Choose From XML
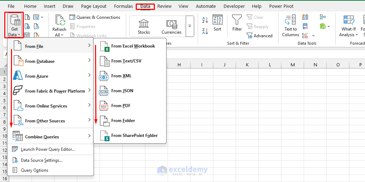The width and height of the screenshot is (365, 182). 130,76
